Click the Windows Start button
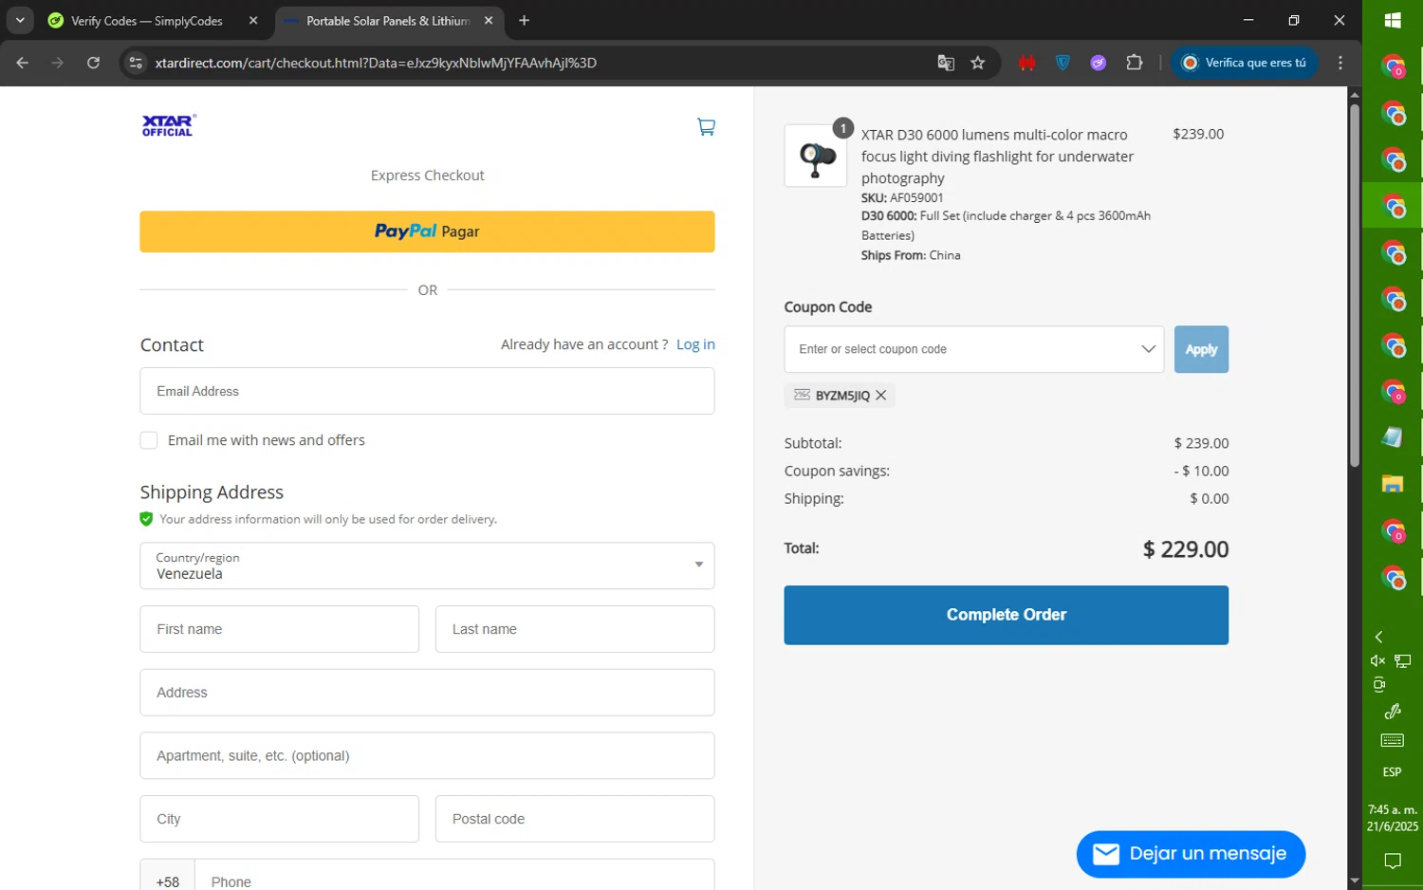This screenshot has width=1423, height=890. (x=1393, y=20)
